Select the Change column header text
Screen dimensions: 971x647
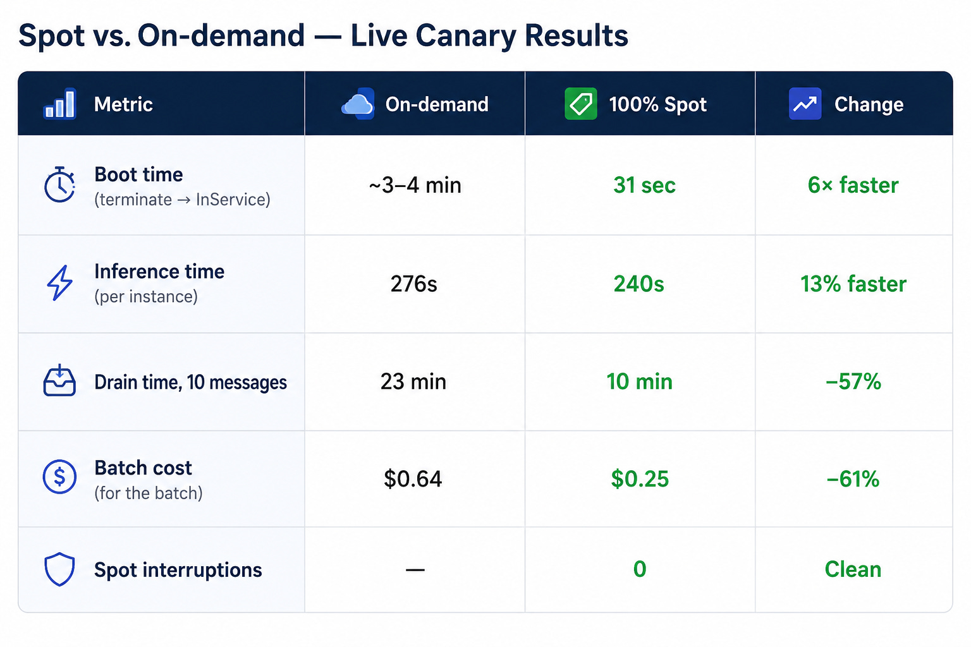pos(869,104)
